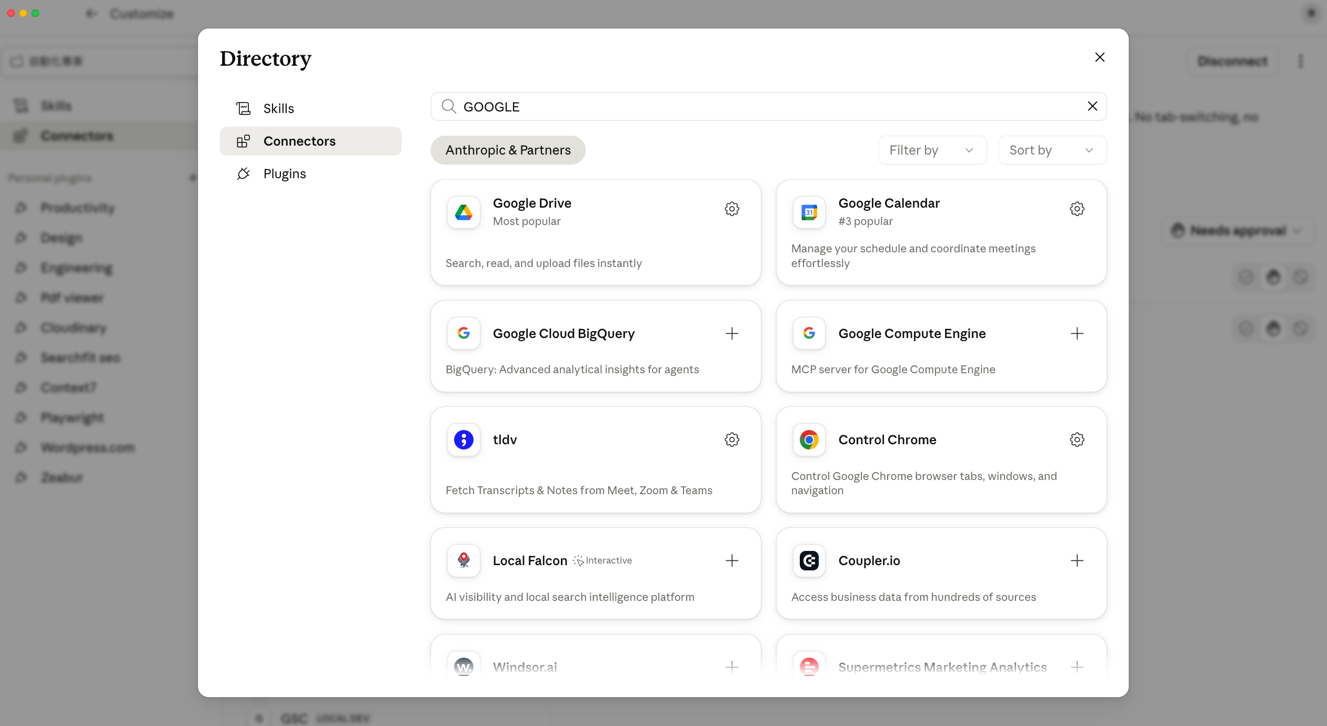Add Supermetrics Marketing Analytics connector
This screenshot has width=1327, height=726.
[1077, 667]
